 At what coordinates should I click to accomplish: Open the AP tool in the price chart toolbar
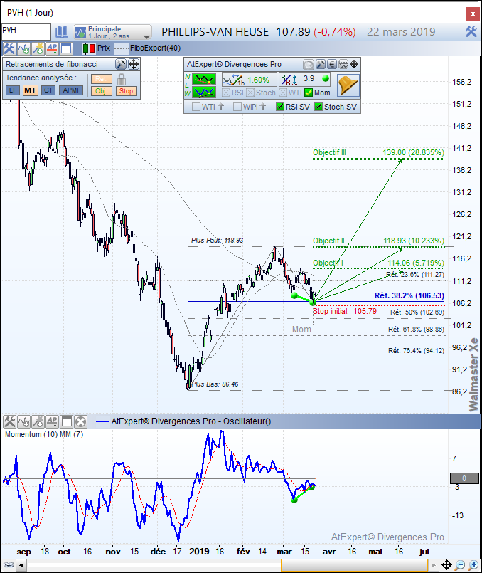(x=52, y=48)
